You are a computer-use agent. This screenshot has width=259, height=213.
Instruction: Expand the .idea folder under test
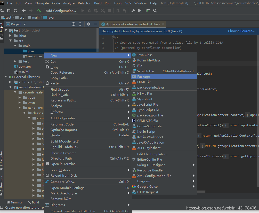pos(10,36)
